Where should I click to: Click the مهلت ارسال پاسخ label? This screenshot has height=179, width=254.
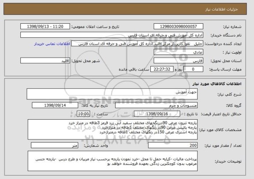coord(225,69)
